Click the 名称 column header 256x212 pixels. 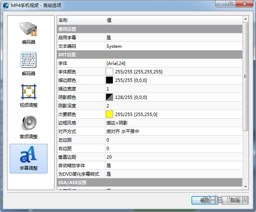pos(81,20)
